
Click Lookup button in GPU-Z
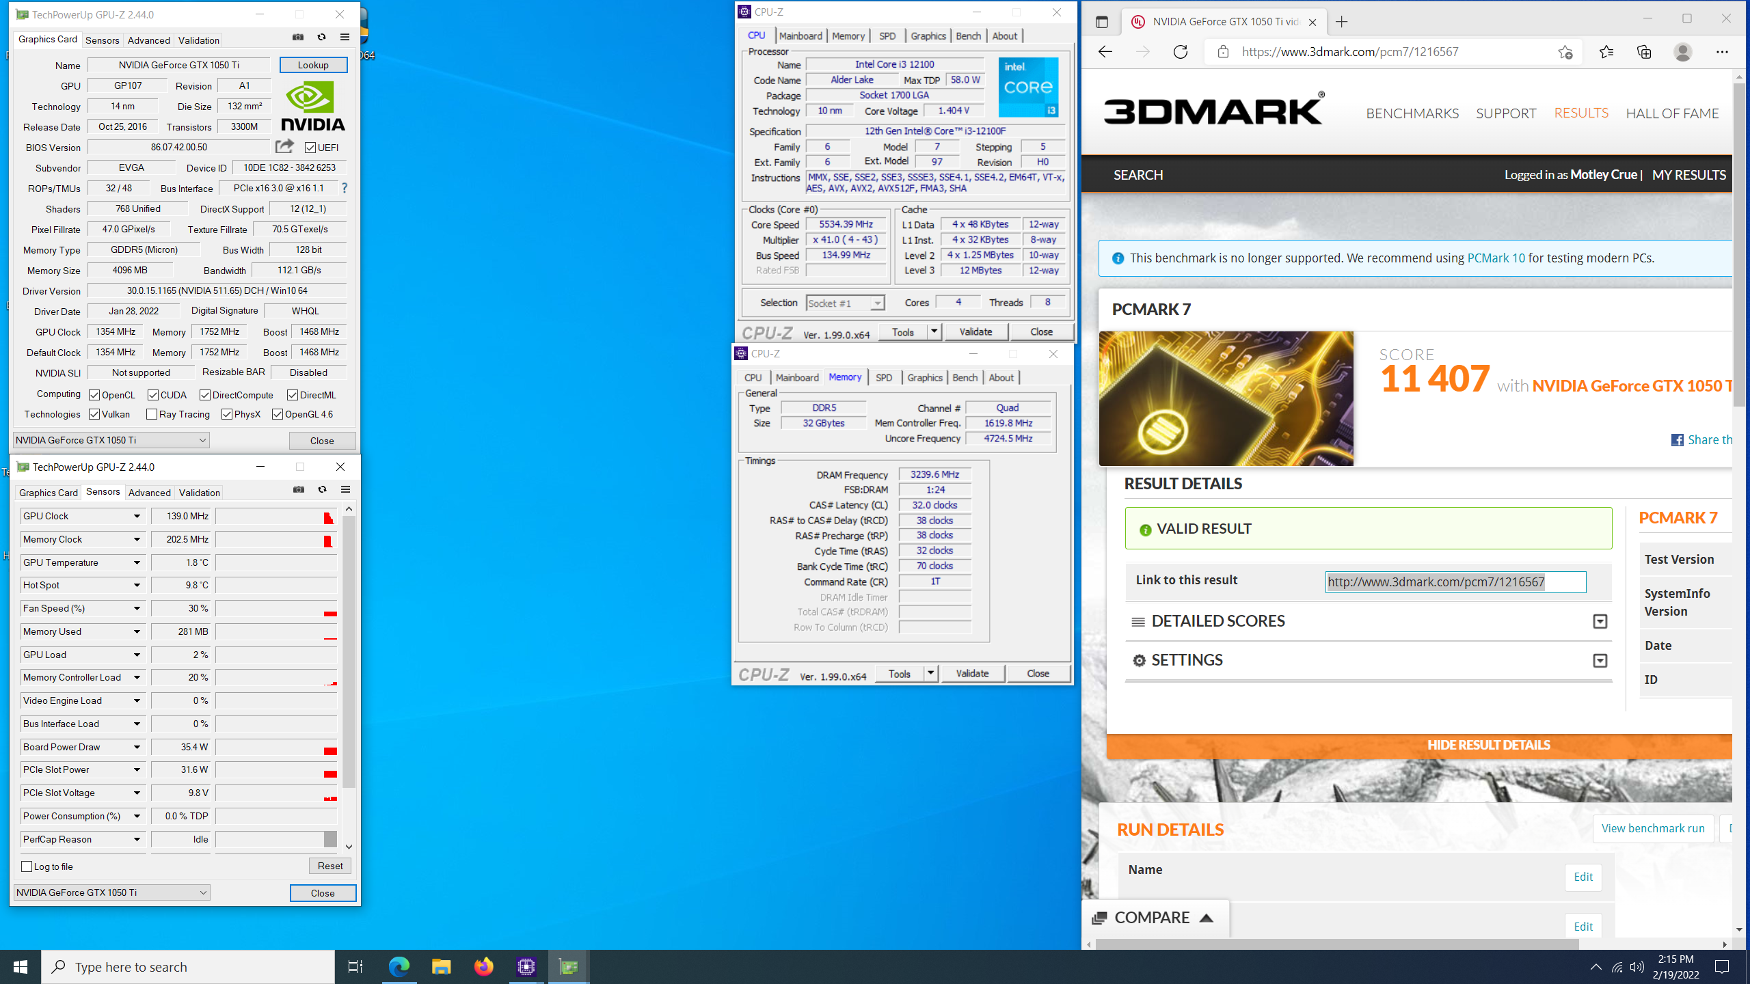313,65
